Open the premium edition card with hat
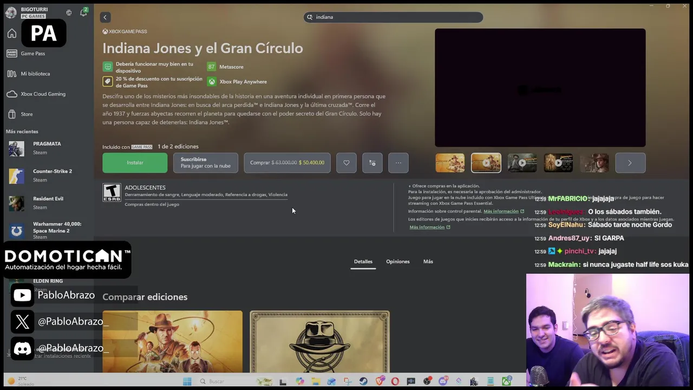 coord(319,342)
